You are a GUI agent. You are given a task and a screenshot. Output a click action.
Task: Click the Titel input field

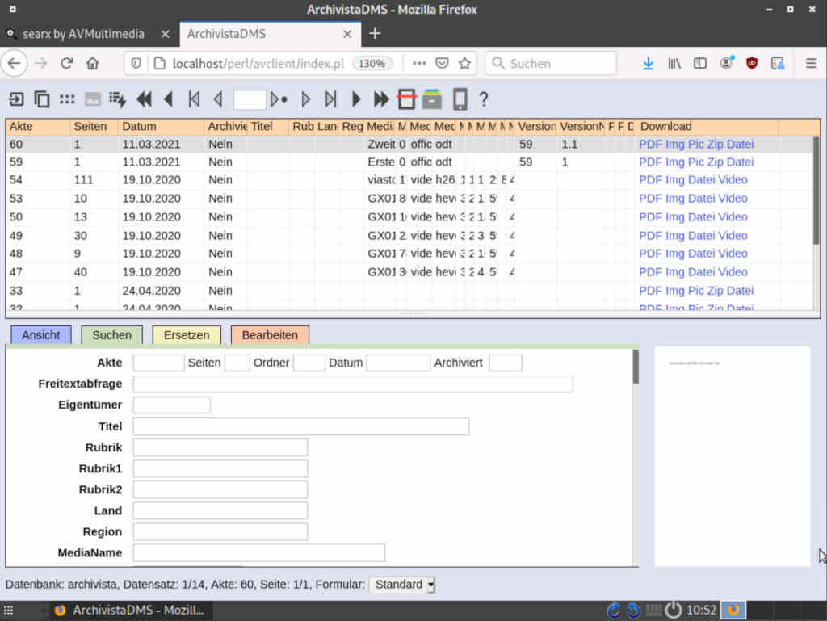(301, 426)
